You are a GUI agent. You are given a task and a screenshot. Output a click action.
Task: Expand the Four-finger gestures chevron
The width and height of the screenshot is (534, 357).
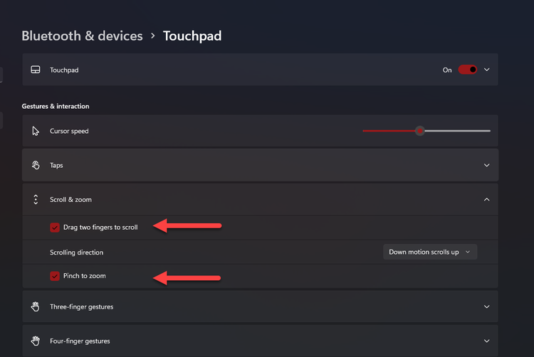tap(487, 341)
